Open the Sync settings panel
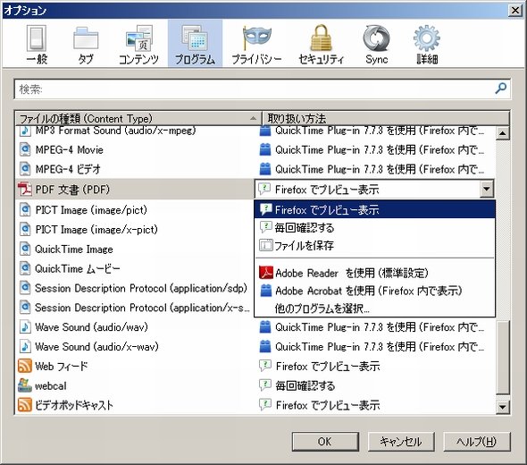This screenshot has height=465, width=527. coord(376,45)
